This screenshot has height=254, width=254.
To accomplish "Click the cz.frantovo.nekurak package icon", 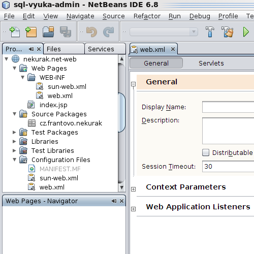I will pyautogui.click(x=31, y=123).
